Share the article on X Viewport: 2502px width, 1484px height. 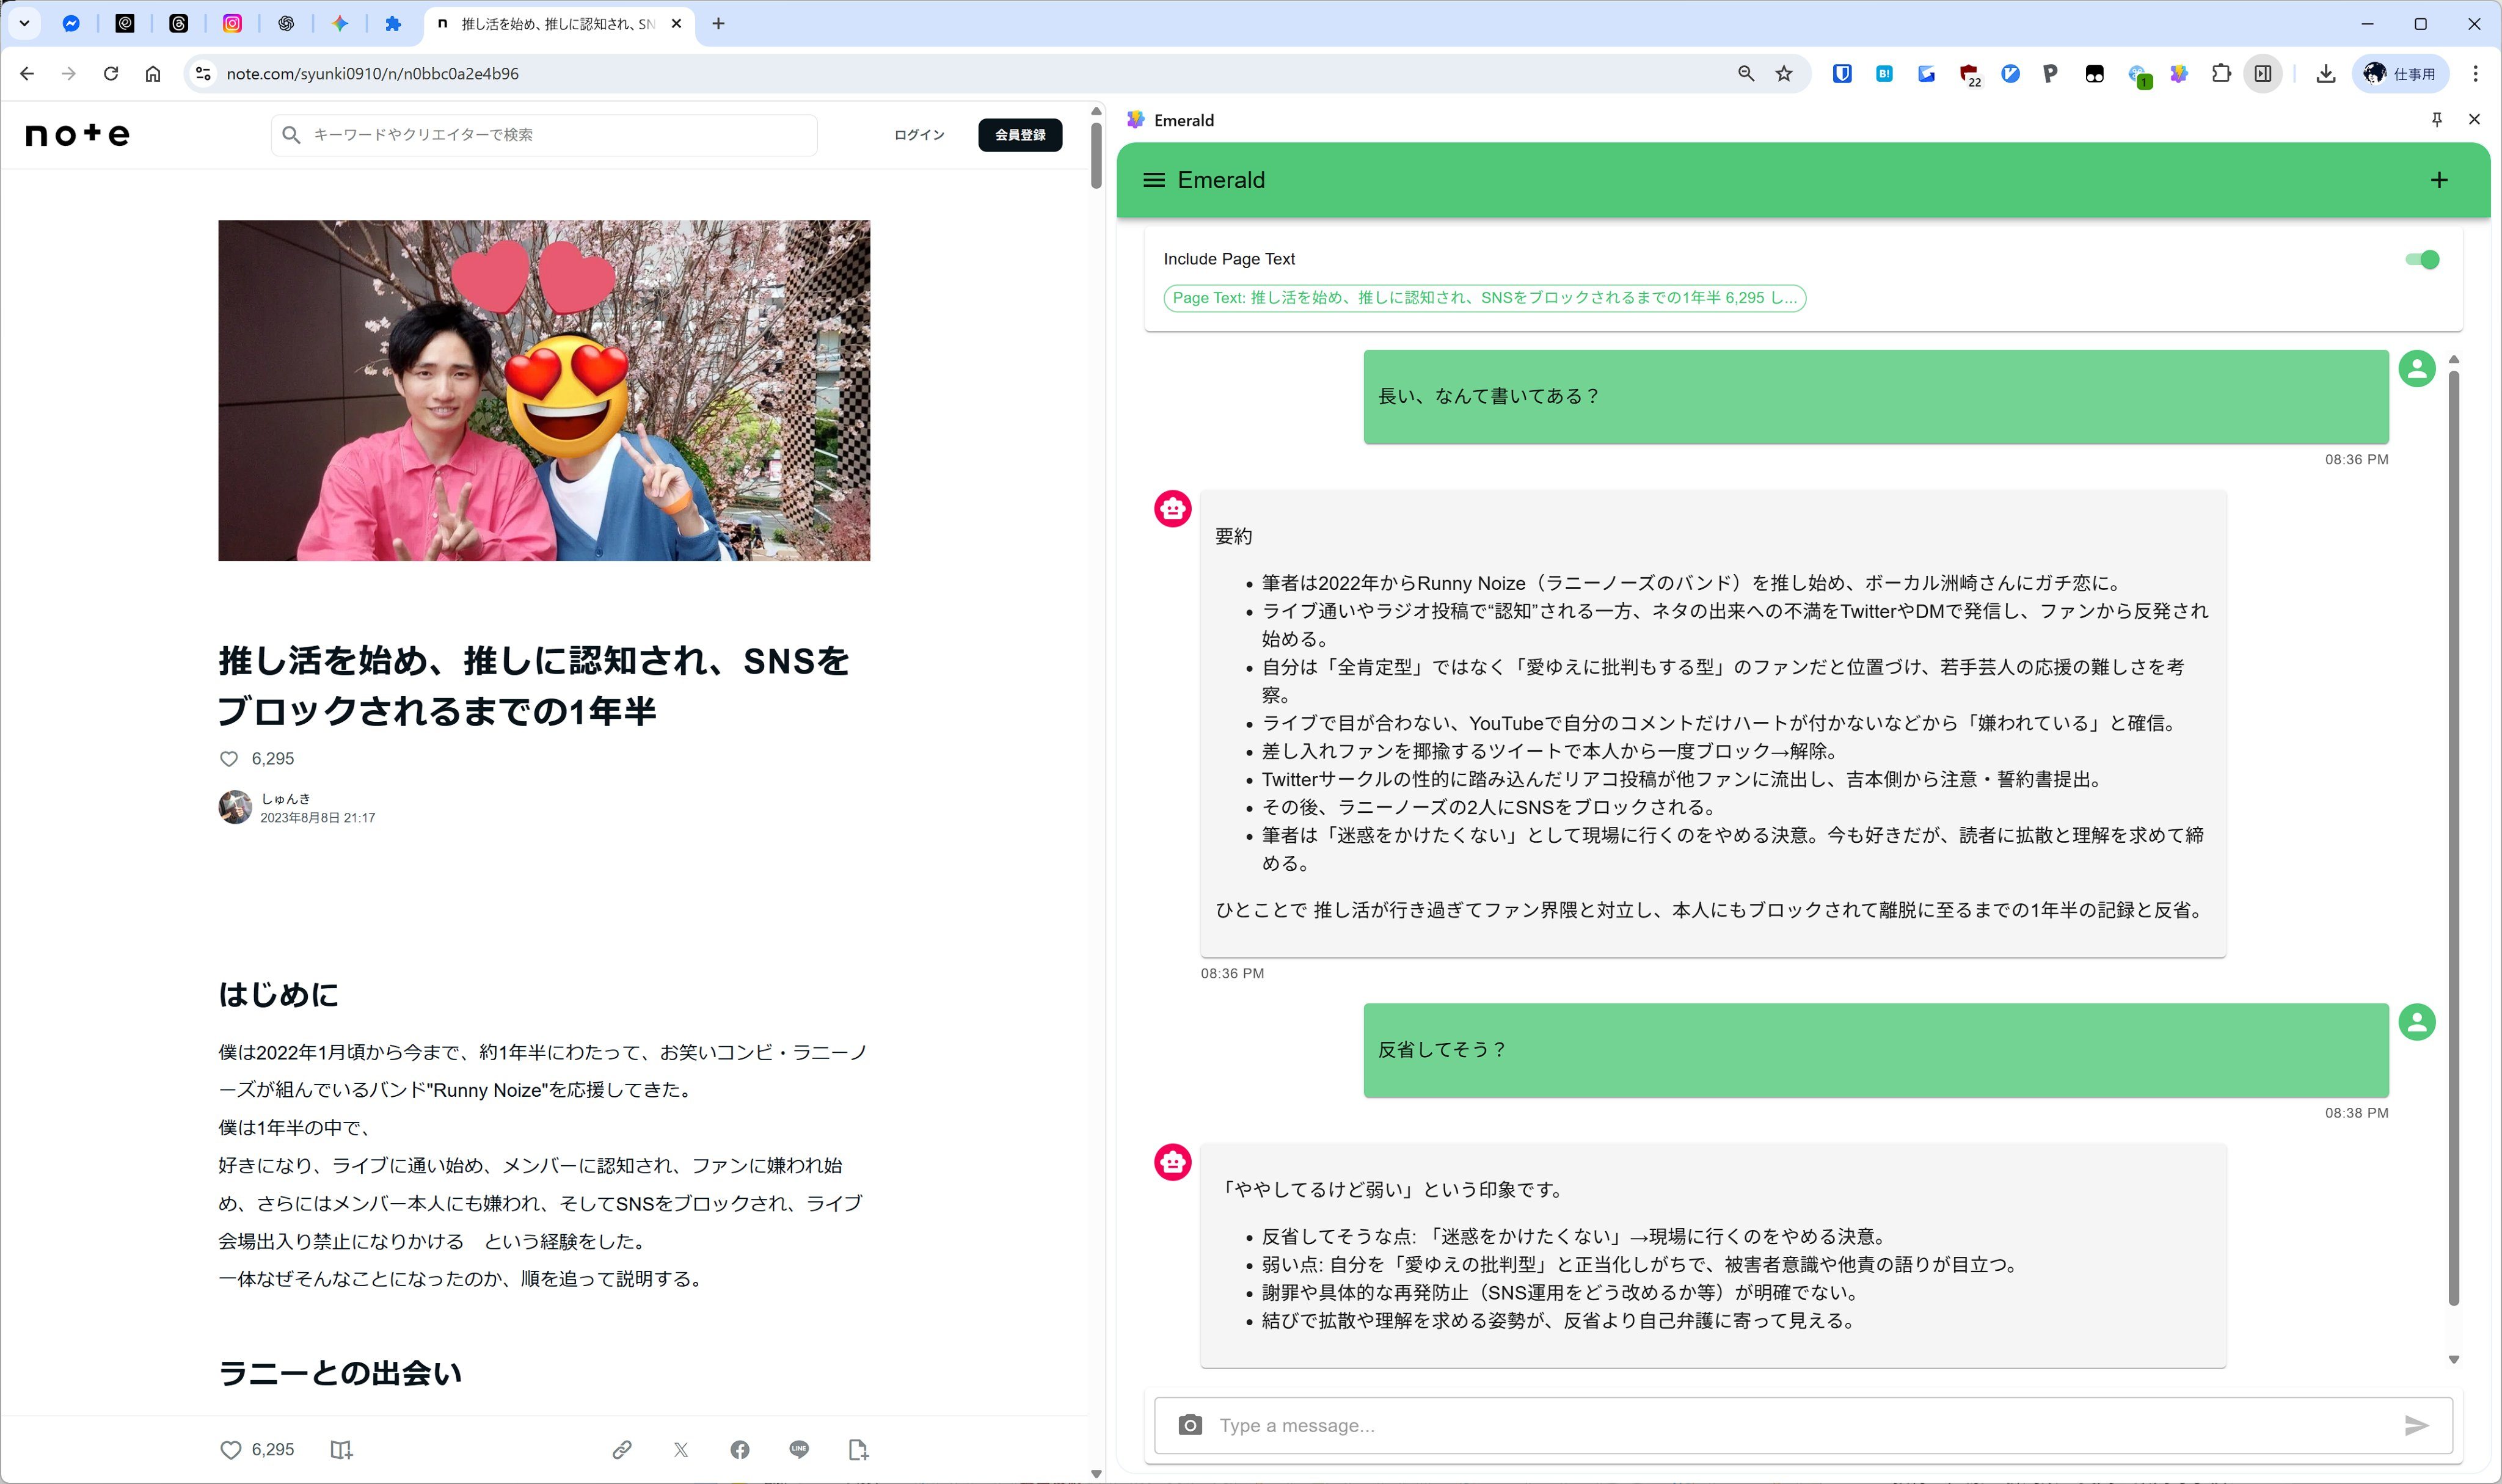click(681, 1449)
